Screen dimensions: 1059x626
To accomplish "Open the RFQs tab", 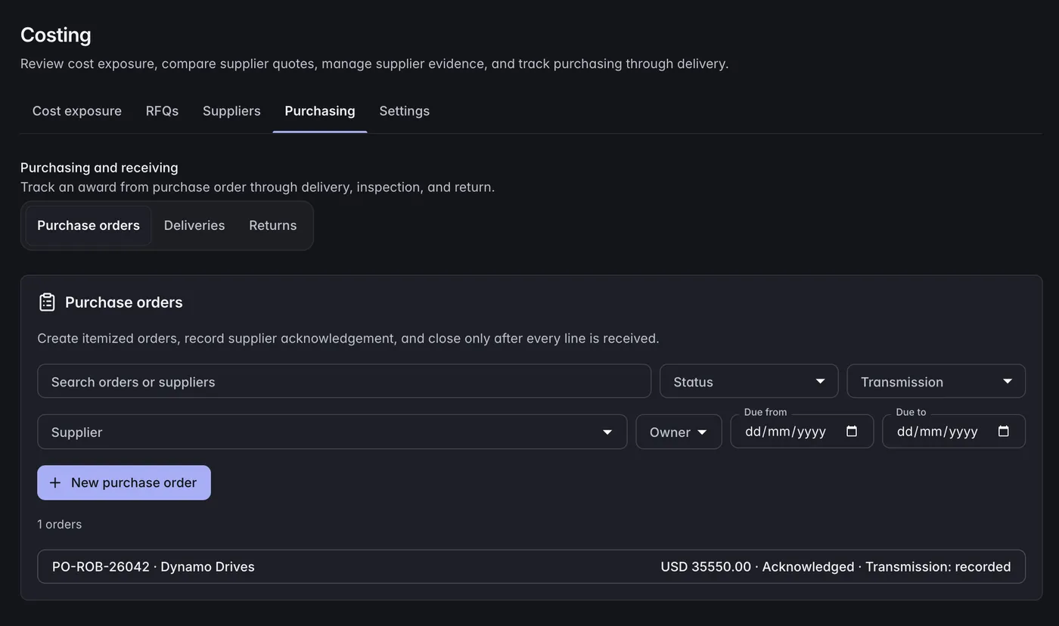I will click(x=162, y=111).
